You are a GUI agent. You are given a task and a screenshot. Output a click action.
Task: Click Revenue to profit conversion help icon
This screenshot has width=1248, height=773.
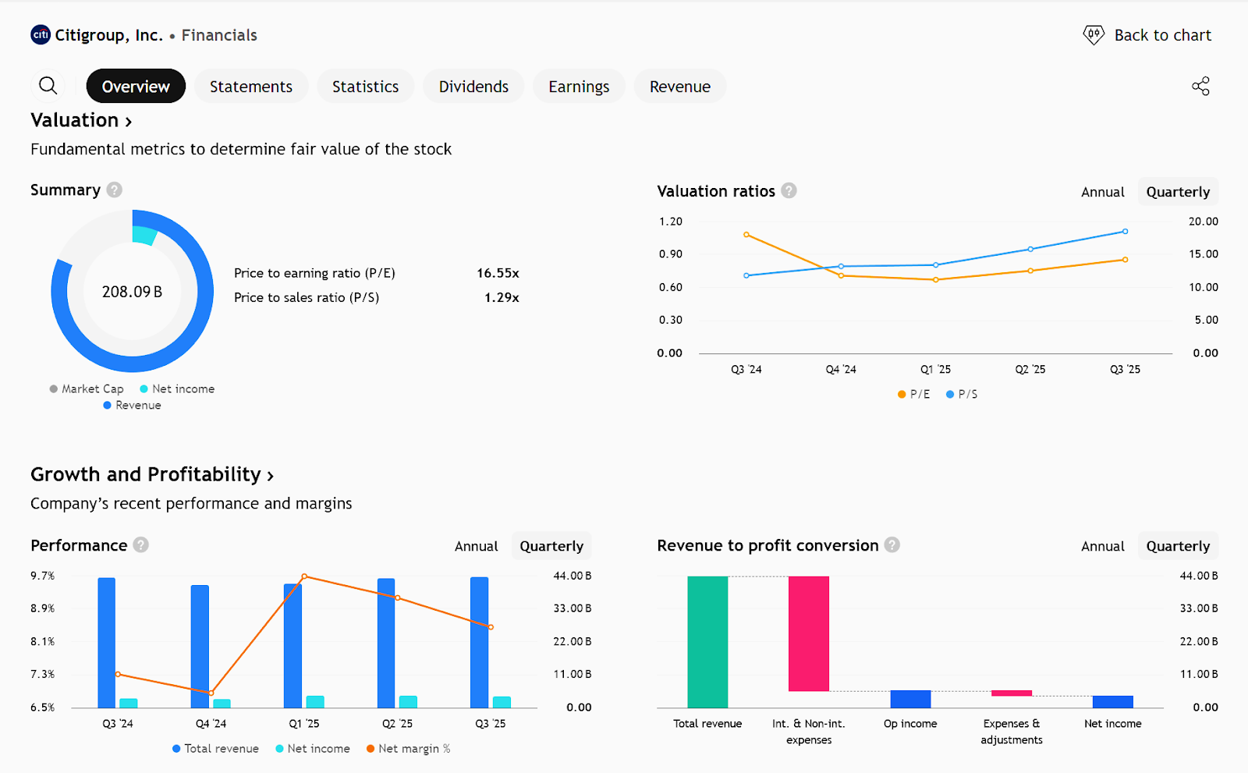coord(892,545)
